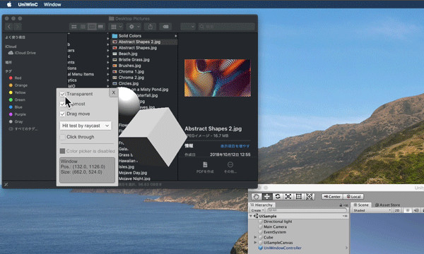Select the Abstract Shapes.jpg file
This screenshot has height=254, width=424.
(137, 48)
